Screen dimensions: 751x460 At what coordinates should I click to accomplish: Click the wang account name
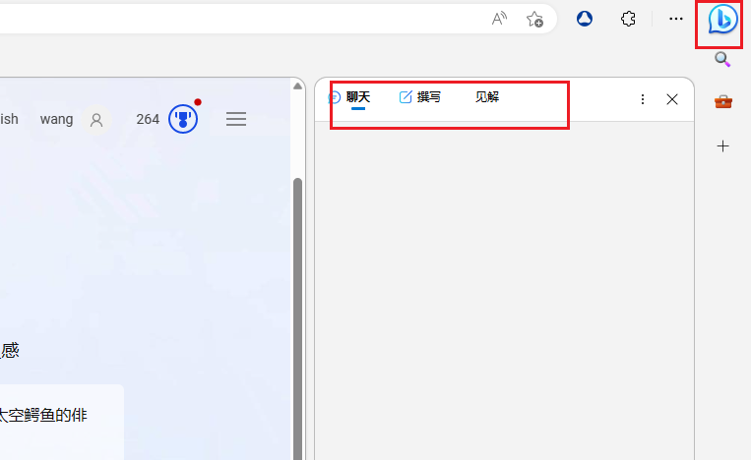pyautogui.click(x=56, y=119)
